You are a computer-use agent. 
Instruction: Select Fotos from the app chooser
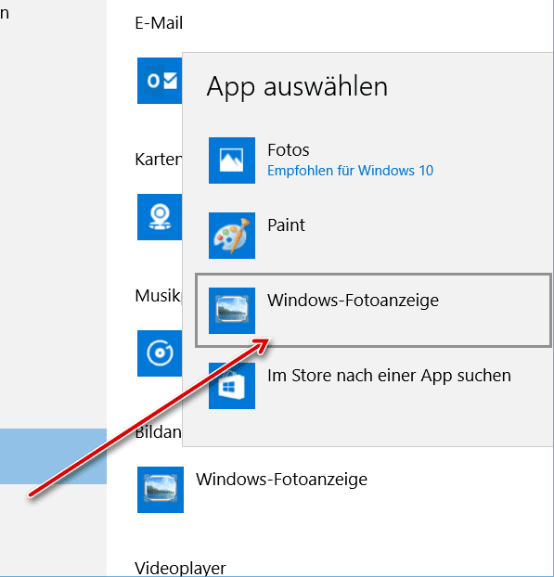(373, 160)
